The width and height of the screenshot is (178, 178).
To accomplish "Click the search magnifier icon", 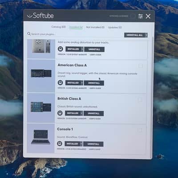I will (29, 34).
